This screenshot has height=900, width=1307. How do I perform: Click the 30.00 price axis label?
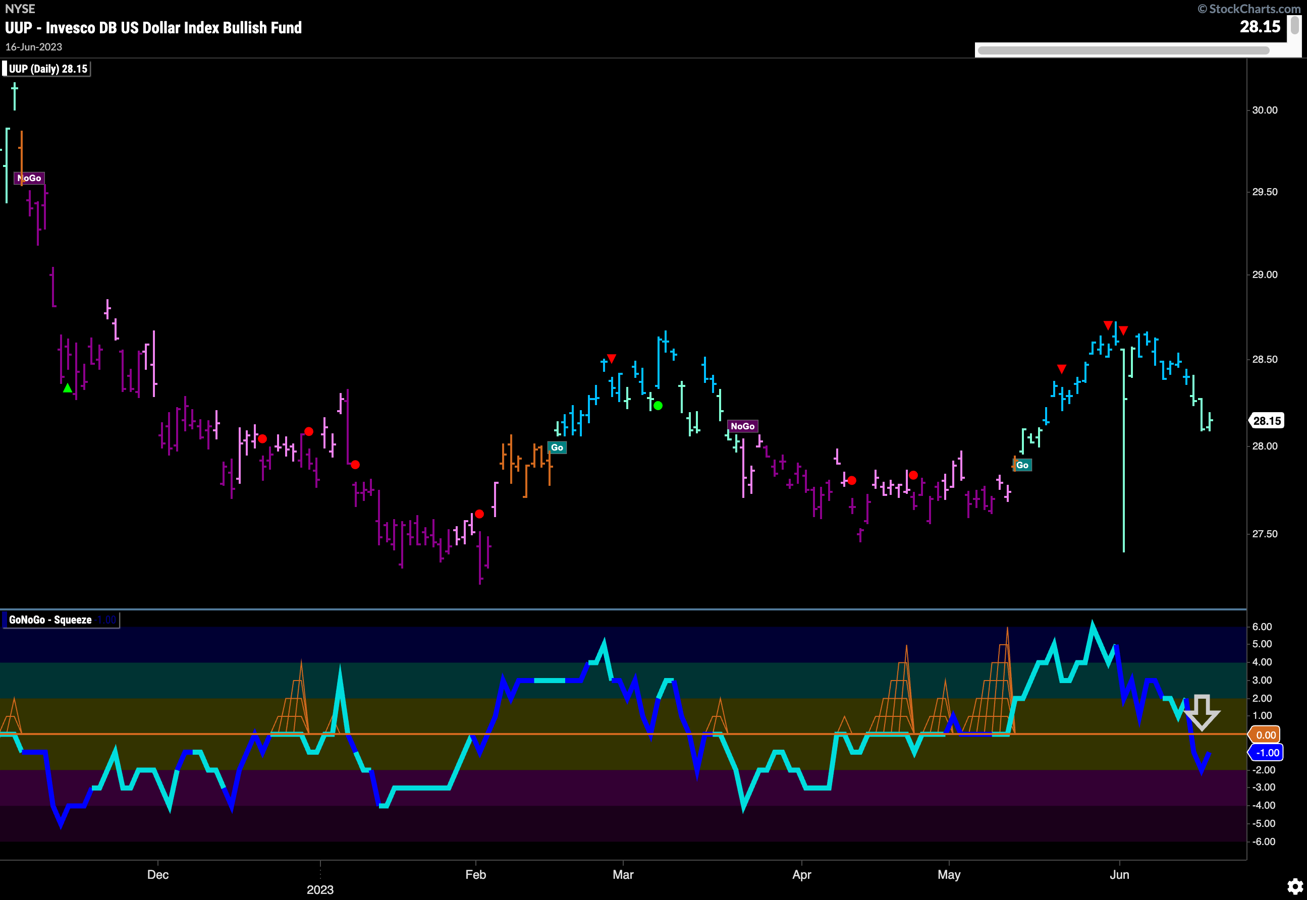[1265, 110]
